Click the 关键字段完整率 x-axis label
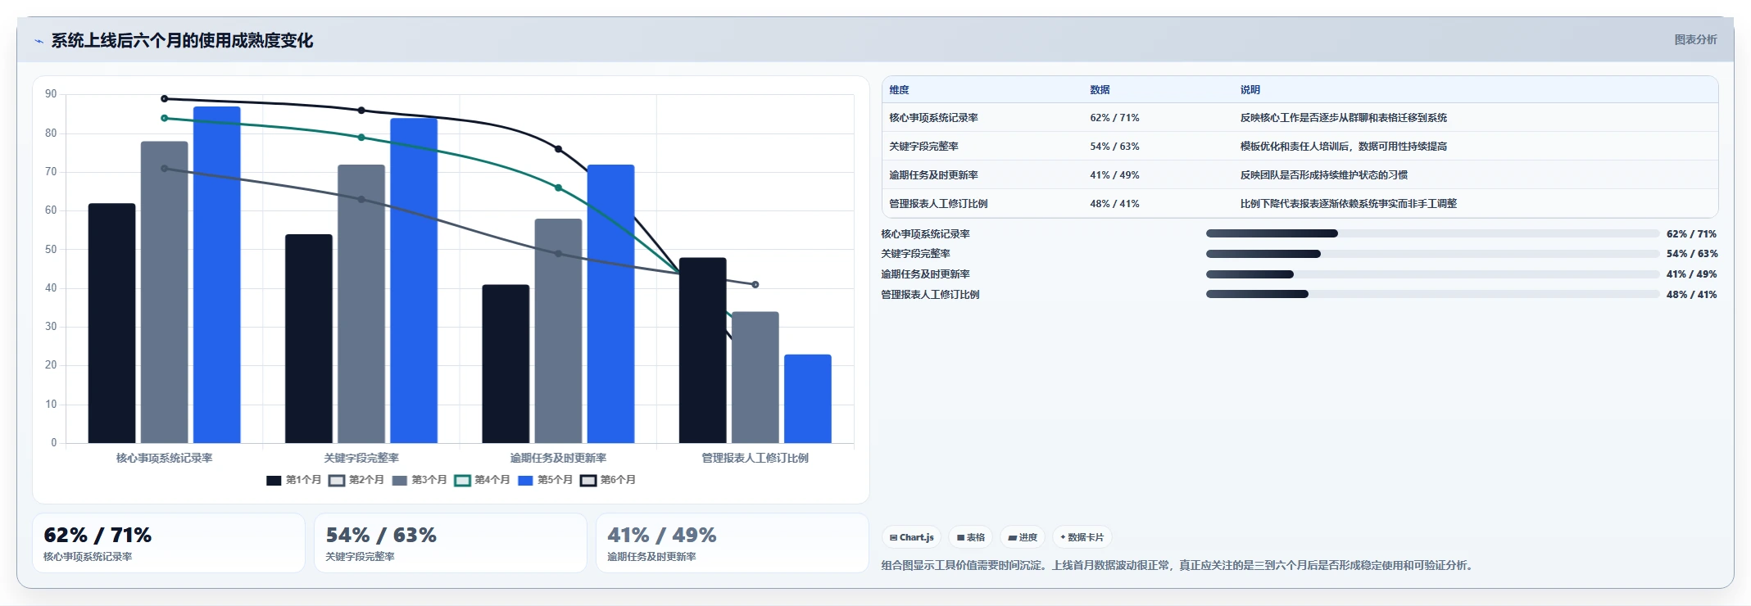 pyautogui.click(x=361, y=458)
